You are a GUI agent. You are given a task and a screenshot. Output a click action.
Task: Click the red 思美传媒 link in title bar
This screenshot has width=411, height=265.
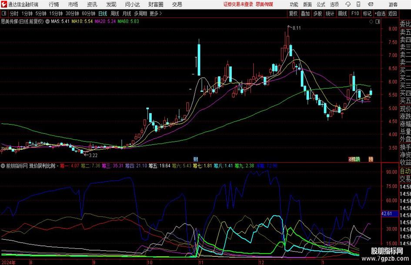(x=264, y=4)
